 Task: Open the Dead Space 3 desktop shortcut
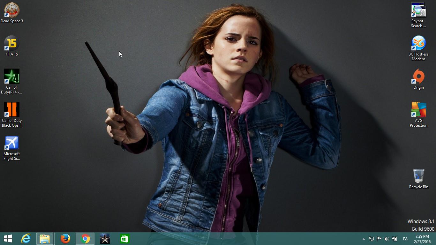(x=12, y=13)
